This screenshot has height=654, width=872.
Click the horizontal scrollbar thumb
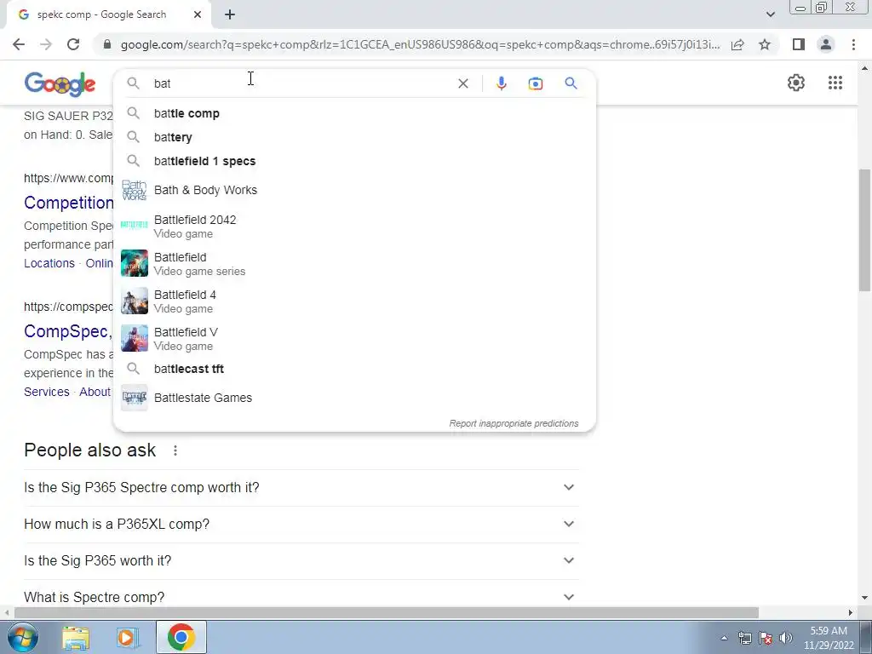pyautogui.click(x=387, y=612)
